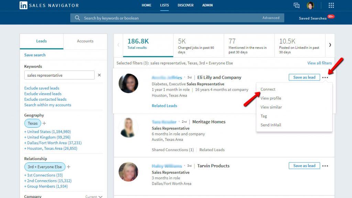
Task: Switch to the Leads tab
Action: click(42, 41)
